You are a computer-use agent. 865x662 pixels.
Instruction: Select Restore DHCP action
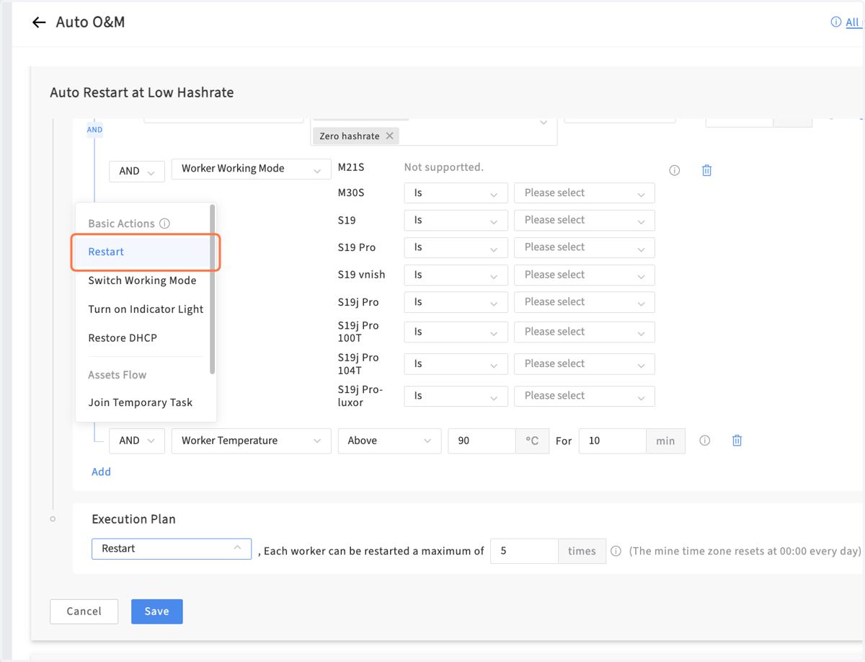[123, 338]
